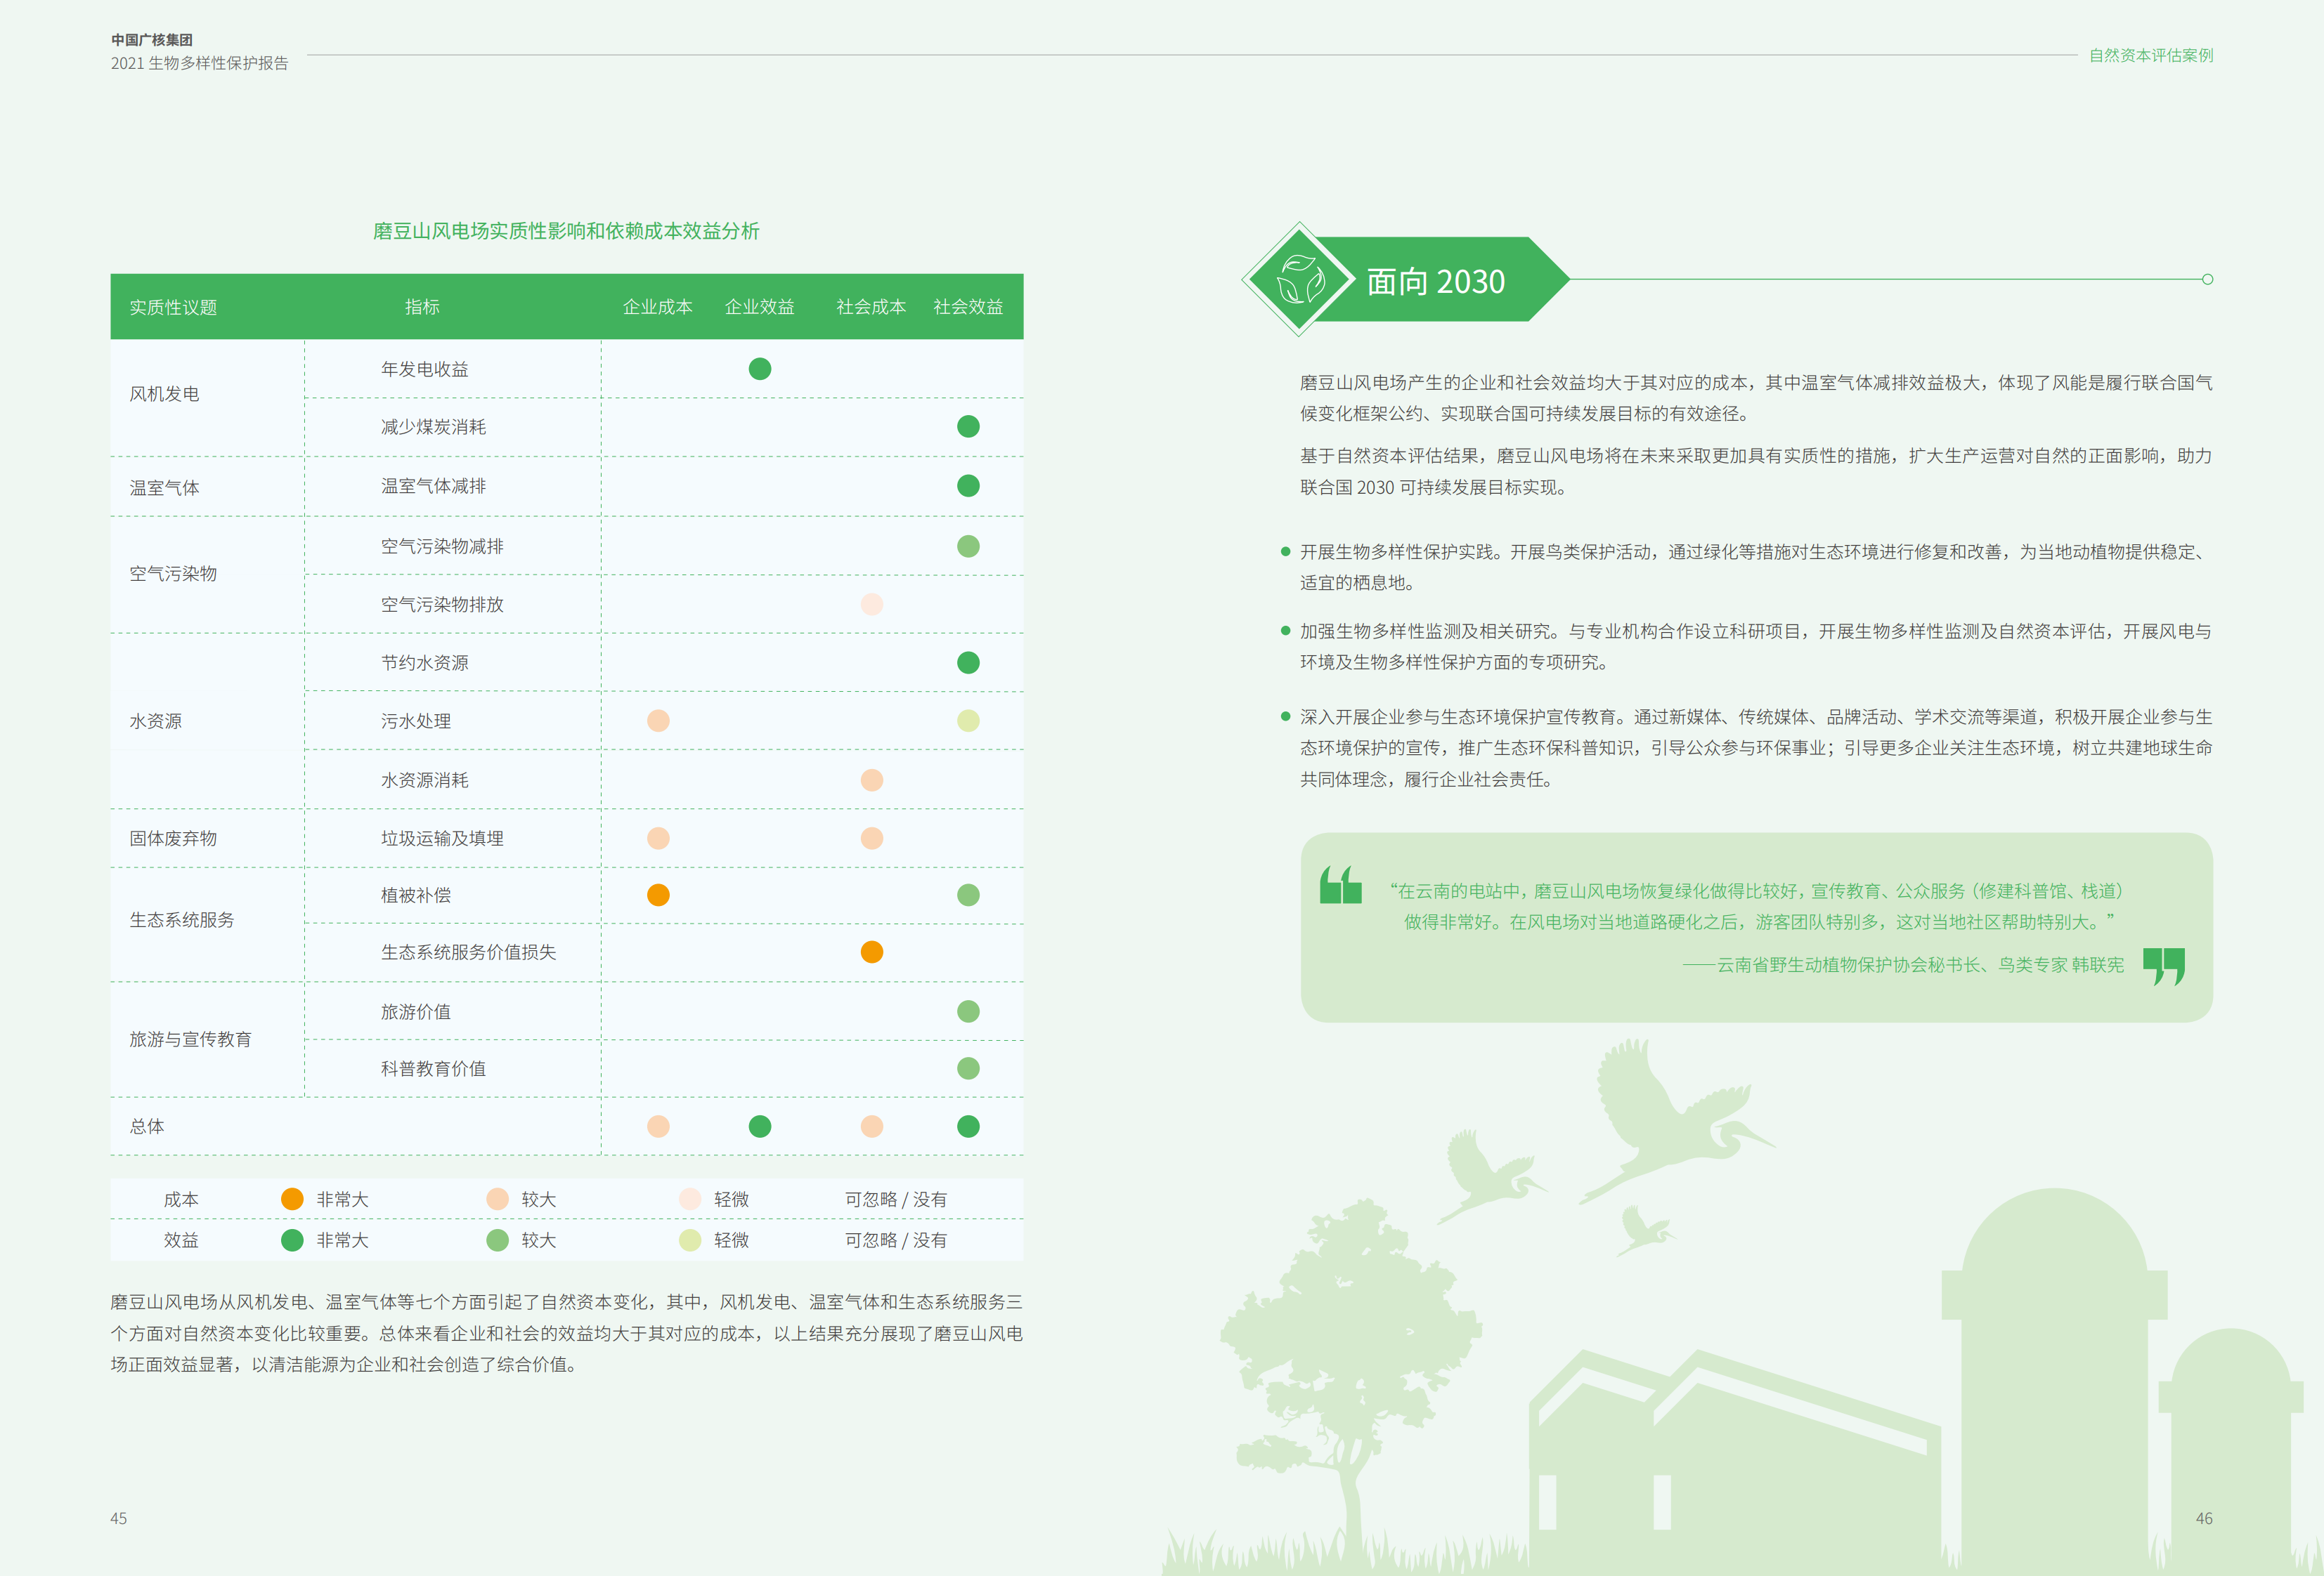
Task: Click the pale yellow-green 轻微 benefit swatch
Action: click(690, 1240)
